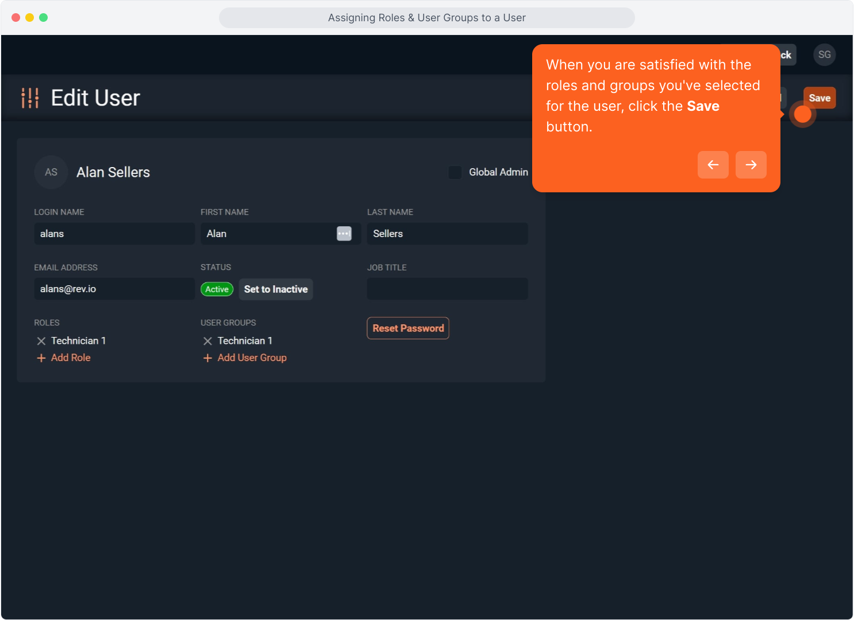The image size is (854, 620).
Task: Click the Reset Password button
Action: point(407,328)
